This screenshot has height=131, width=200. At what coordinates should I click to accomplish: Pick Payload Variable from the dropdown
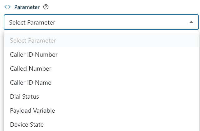click(32, 110)
